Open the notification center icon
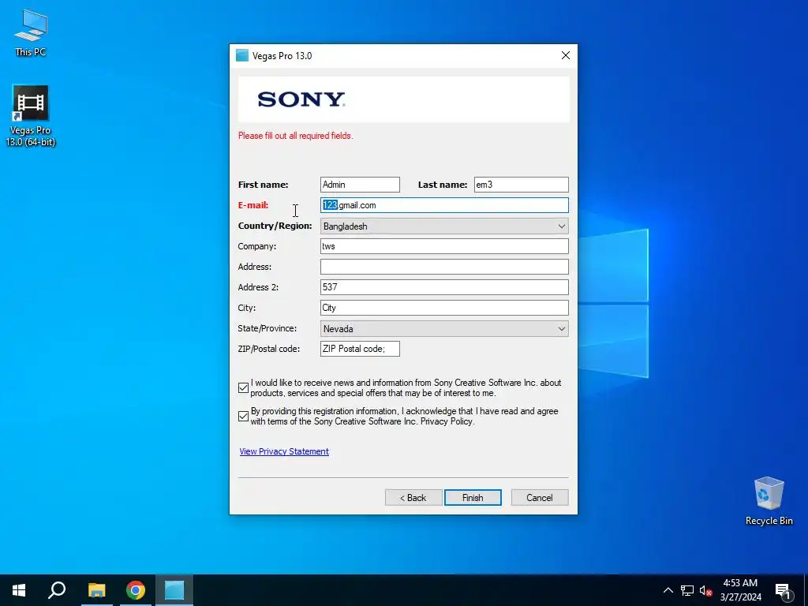This screenshot has width=808, height=606. click(x=783, y=590)
